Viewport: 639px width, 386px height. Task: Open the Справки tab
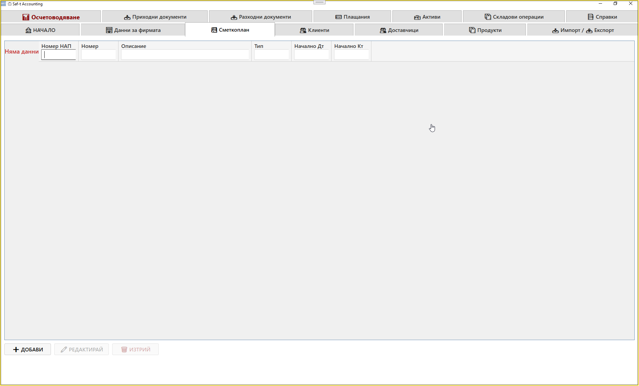point(602,17)
